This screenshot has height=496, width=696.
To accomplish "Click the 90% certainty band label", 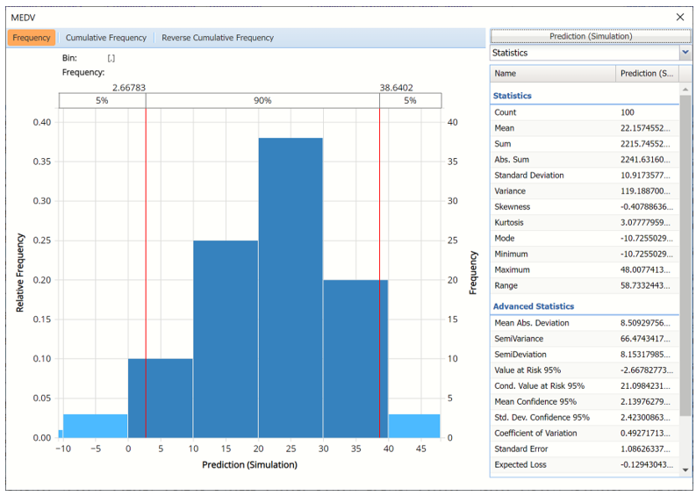I will [x=262, y=101].
